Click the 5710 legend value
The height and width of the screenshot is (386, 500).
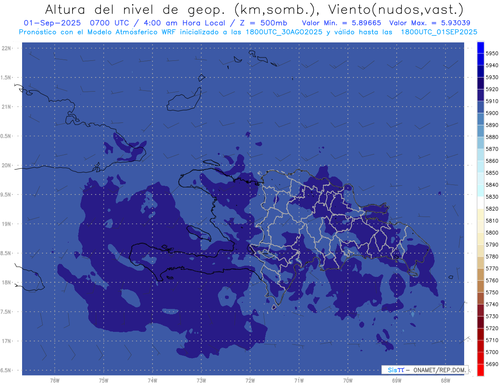click(x=492, y=340)
